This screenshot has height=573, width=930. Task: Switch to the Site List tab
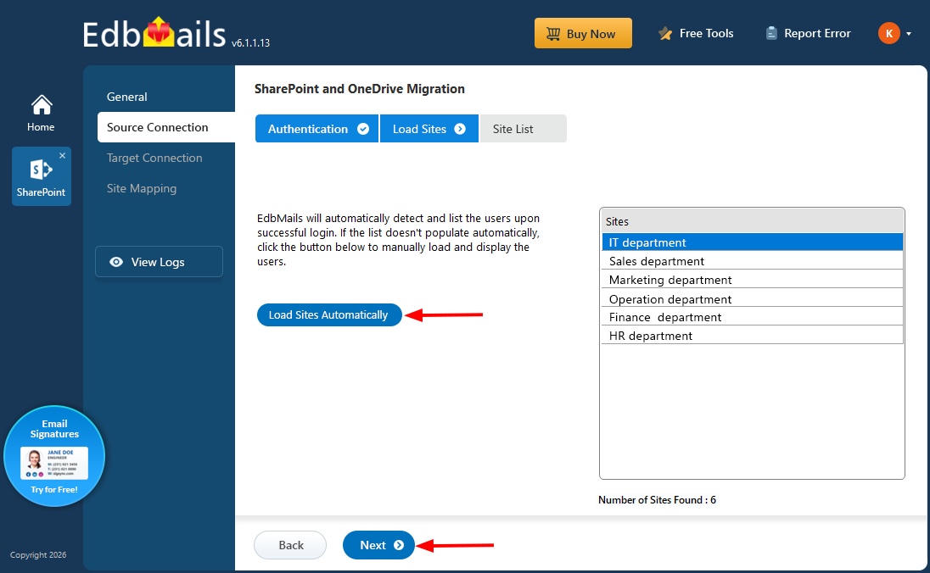click(x=523, y=129)
